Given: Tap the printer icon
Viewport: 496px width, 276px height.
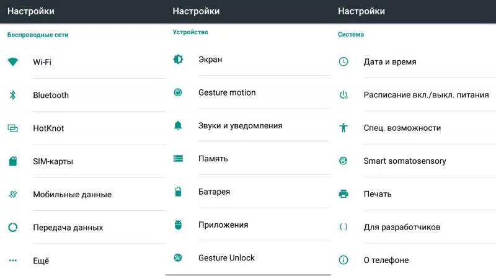Looking at the screenshot, I should pyautogui.click(x=343, y=194).
